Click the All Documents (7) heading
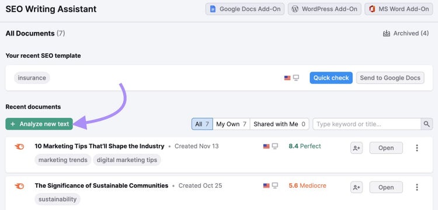This screenshot has width=438, height=210. (x=35, y=33)
